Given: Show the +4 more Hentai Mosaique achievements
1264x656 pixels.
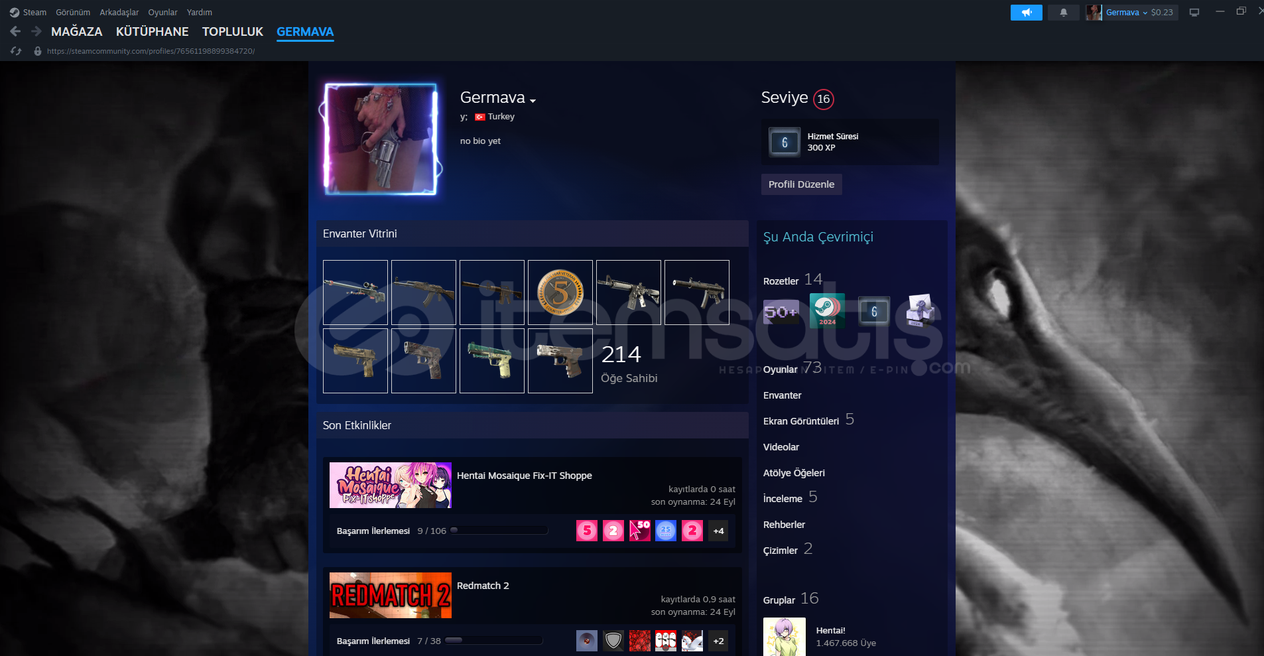Looking at the screenshot, I should [x=718, y=531].
